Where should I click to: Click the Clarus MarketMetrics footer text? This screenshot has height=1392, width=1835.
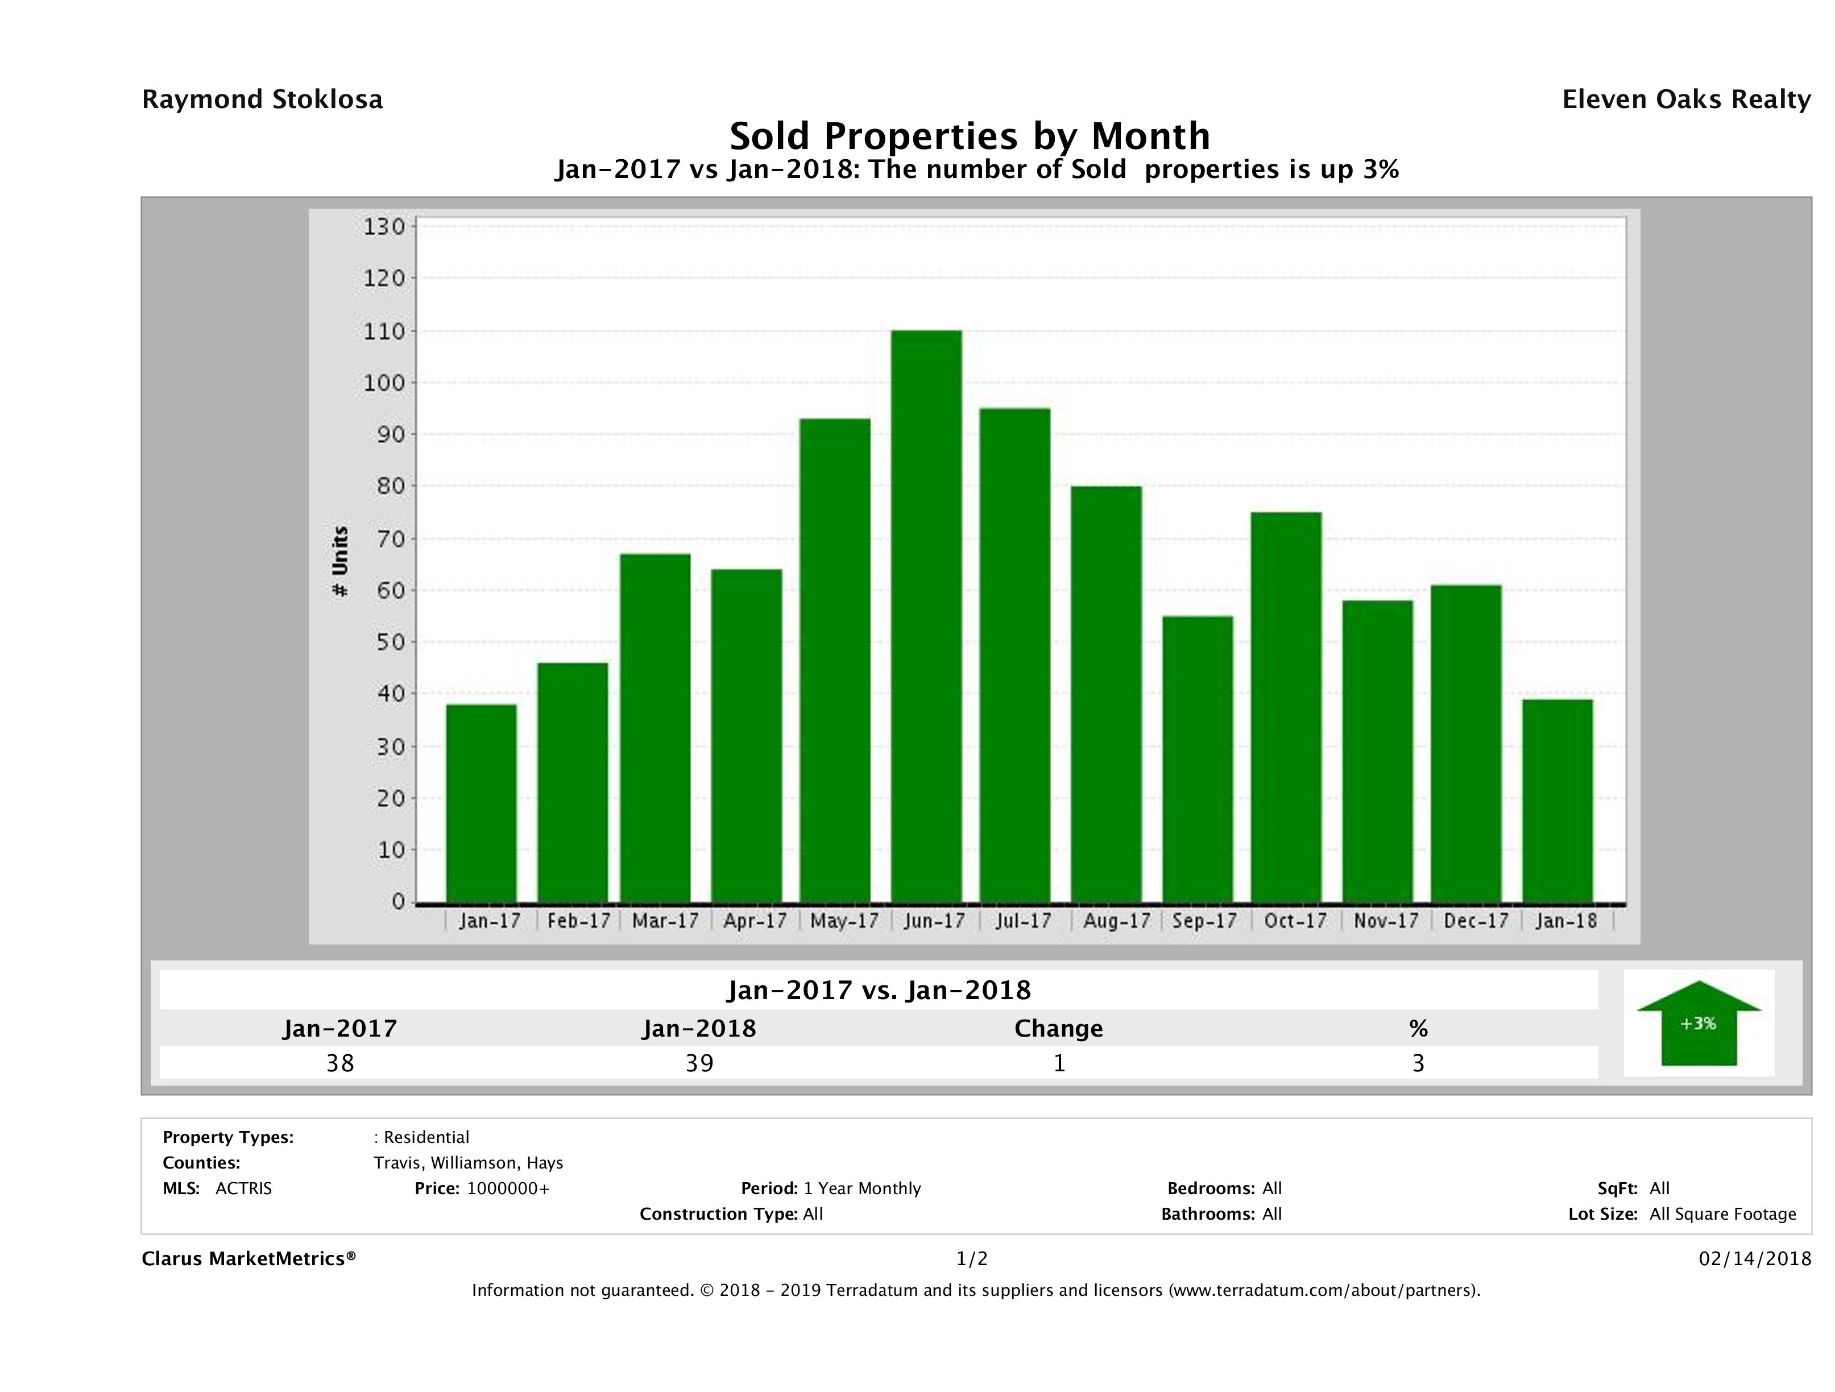click(x=249, y=1258)
